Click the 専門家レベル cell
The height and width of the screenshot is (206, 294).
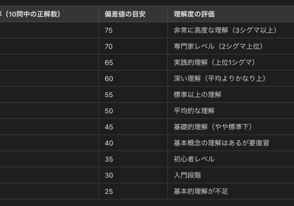[218, 46]
